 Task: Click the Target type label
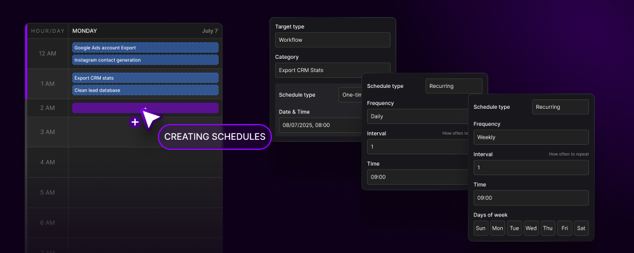pyautogui.click(x=290, y=27)
